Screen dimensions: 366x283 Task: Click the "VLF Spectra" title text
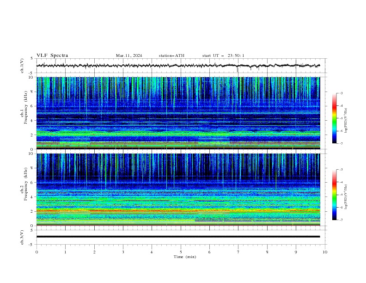(x=52, y=55)
